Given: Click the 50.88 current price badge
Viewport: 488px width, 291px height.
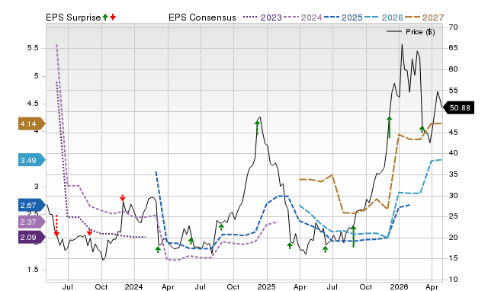Looking at the screenshot, I should click(458, 108).
